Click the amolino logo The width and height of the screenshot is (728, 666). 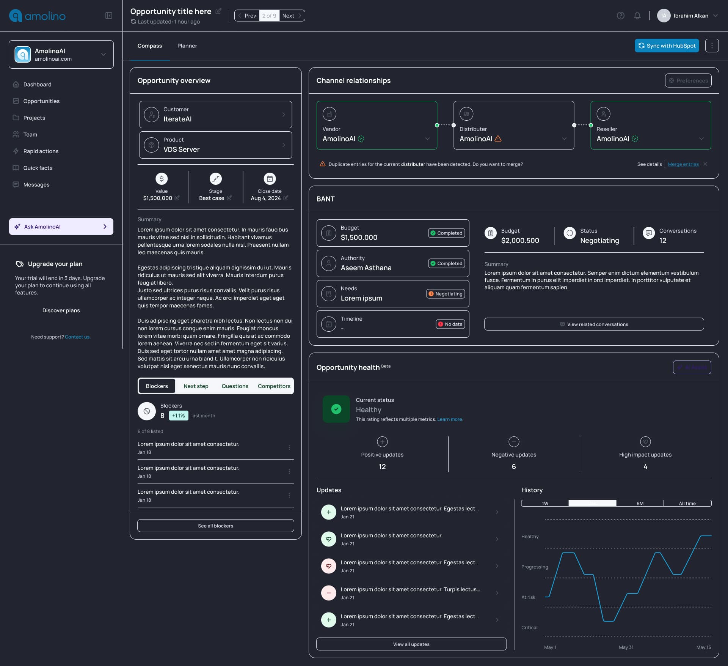coord(37,16)
